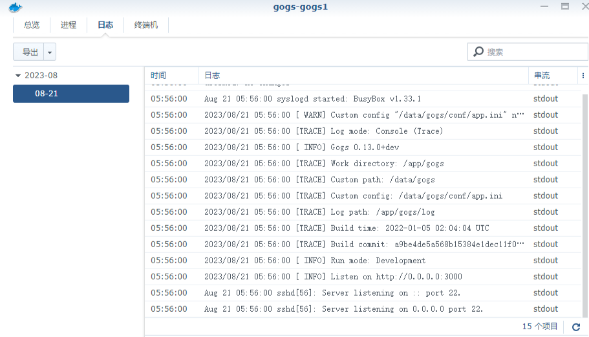
Task: Select the 日志 tab
Action: click(x=105, y=25)
